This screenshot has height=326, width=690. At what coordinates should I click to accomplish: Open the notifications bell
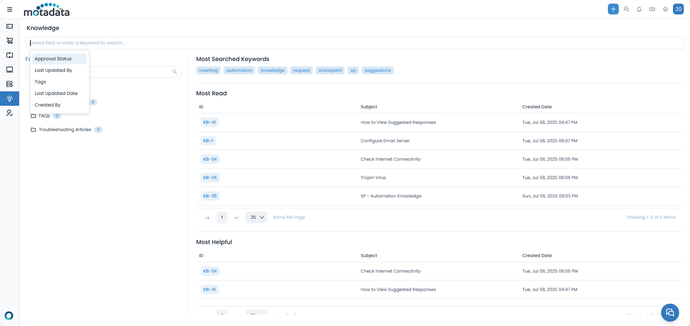639,9
